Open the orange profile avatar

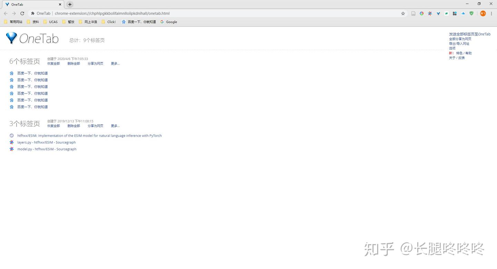(x=483, y=13)
